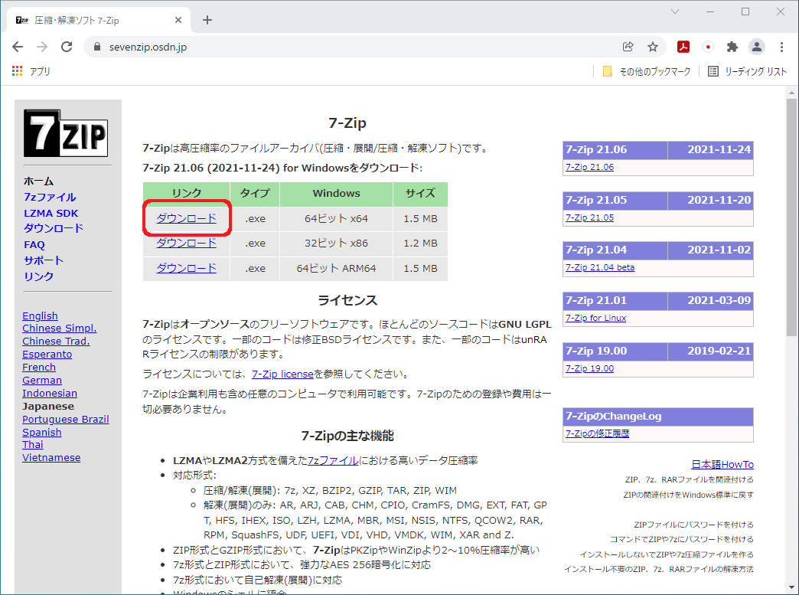Open the 日本語HowTo link

[x=722, y=465]
